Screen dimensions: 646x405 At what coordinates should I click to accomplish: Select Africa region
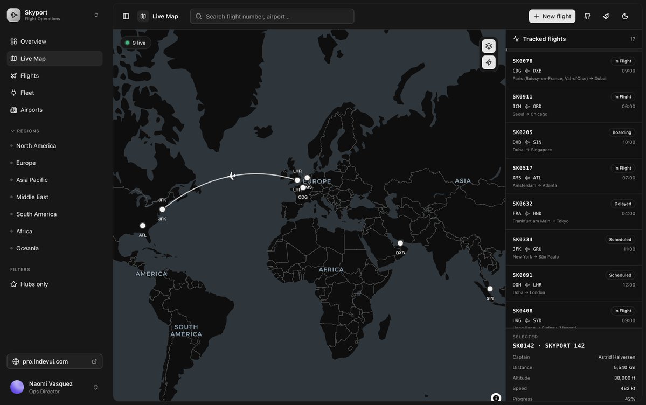[x=54, y=231]
